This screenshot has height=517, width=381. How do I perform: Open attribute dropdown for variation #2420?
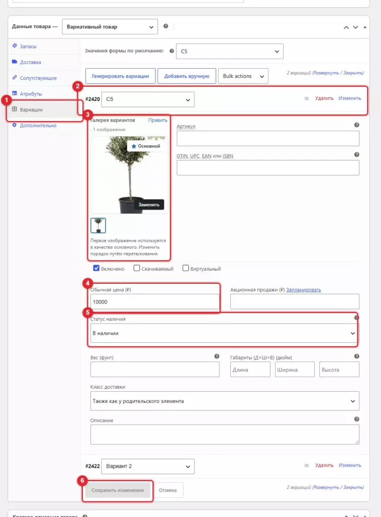click(x=148, y=99)
